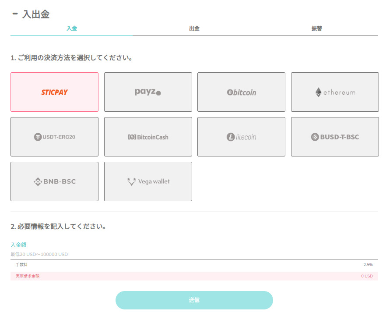Image resolution: width=386 pixels, height=316 pixels.
Task: Pick BUSD-T-BSC payment method
Action: point(335,137)
